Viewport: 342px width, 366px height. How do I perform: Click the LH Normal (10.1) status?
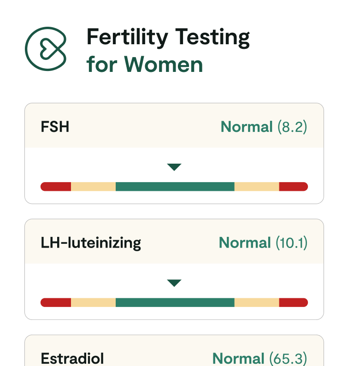[x=263, y=243]
